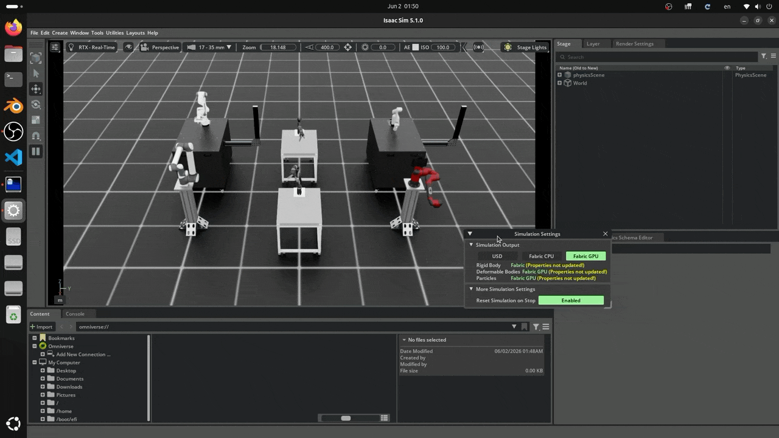
Task: Open the Perspective camera menu
Action: tap(159, 47)
